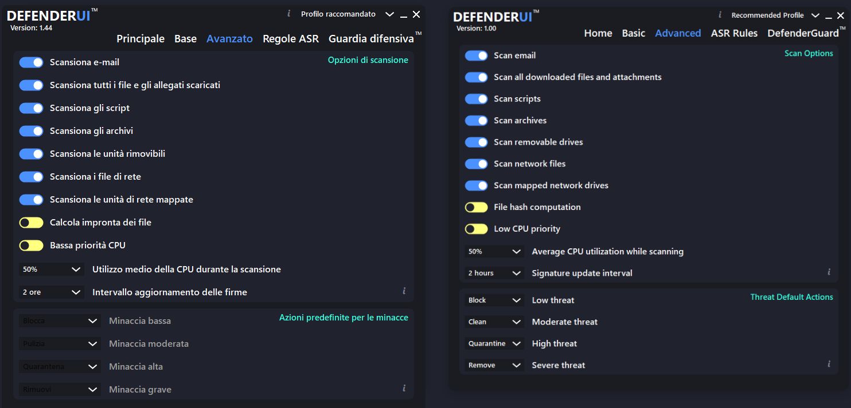Toggle Scansiona tutti i file e allegati scaricati
The image size is (851, 408).
pyautogui.click(x=31, y=85)
